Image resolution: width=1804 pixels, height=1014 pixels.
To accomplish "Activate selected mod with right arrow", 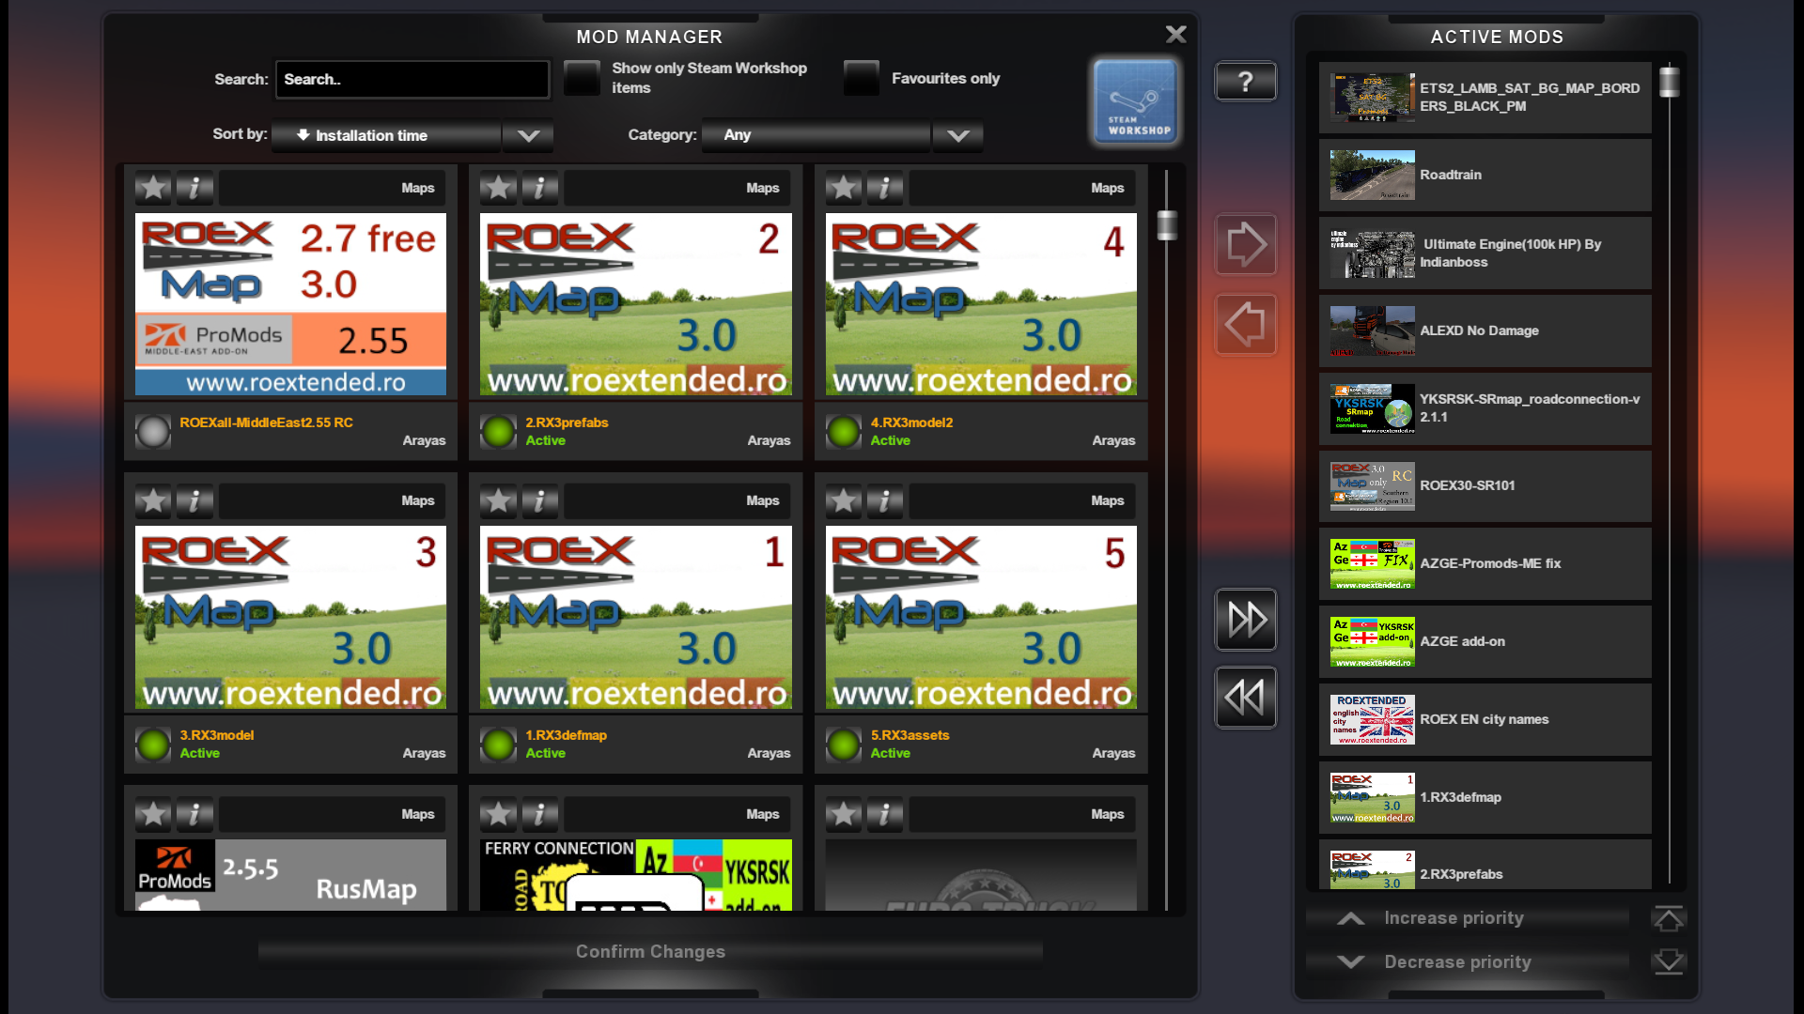I will click(x=1245, y=245).
